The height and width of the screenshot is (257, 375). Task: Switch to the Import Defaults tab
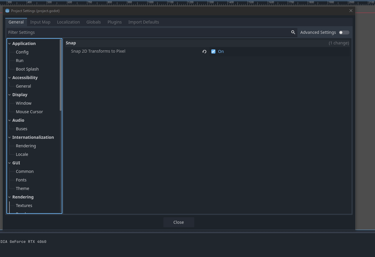(x=143, y=22)
